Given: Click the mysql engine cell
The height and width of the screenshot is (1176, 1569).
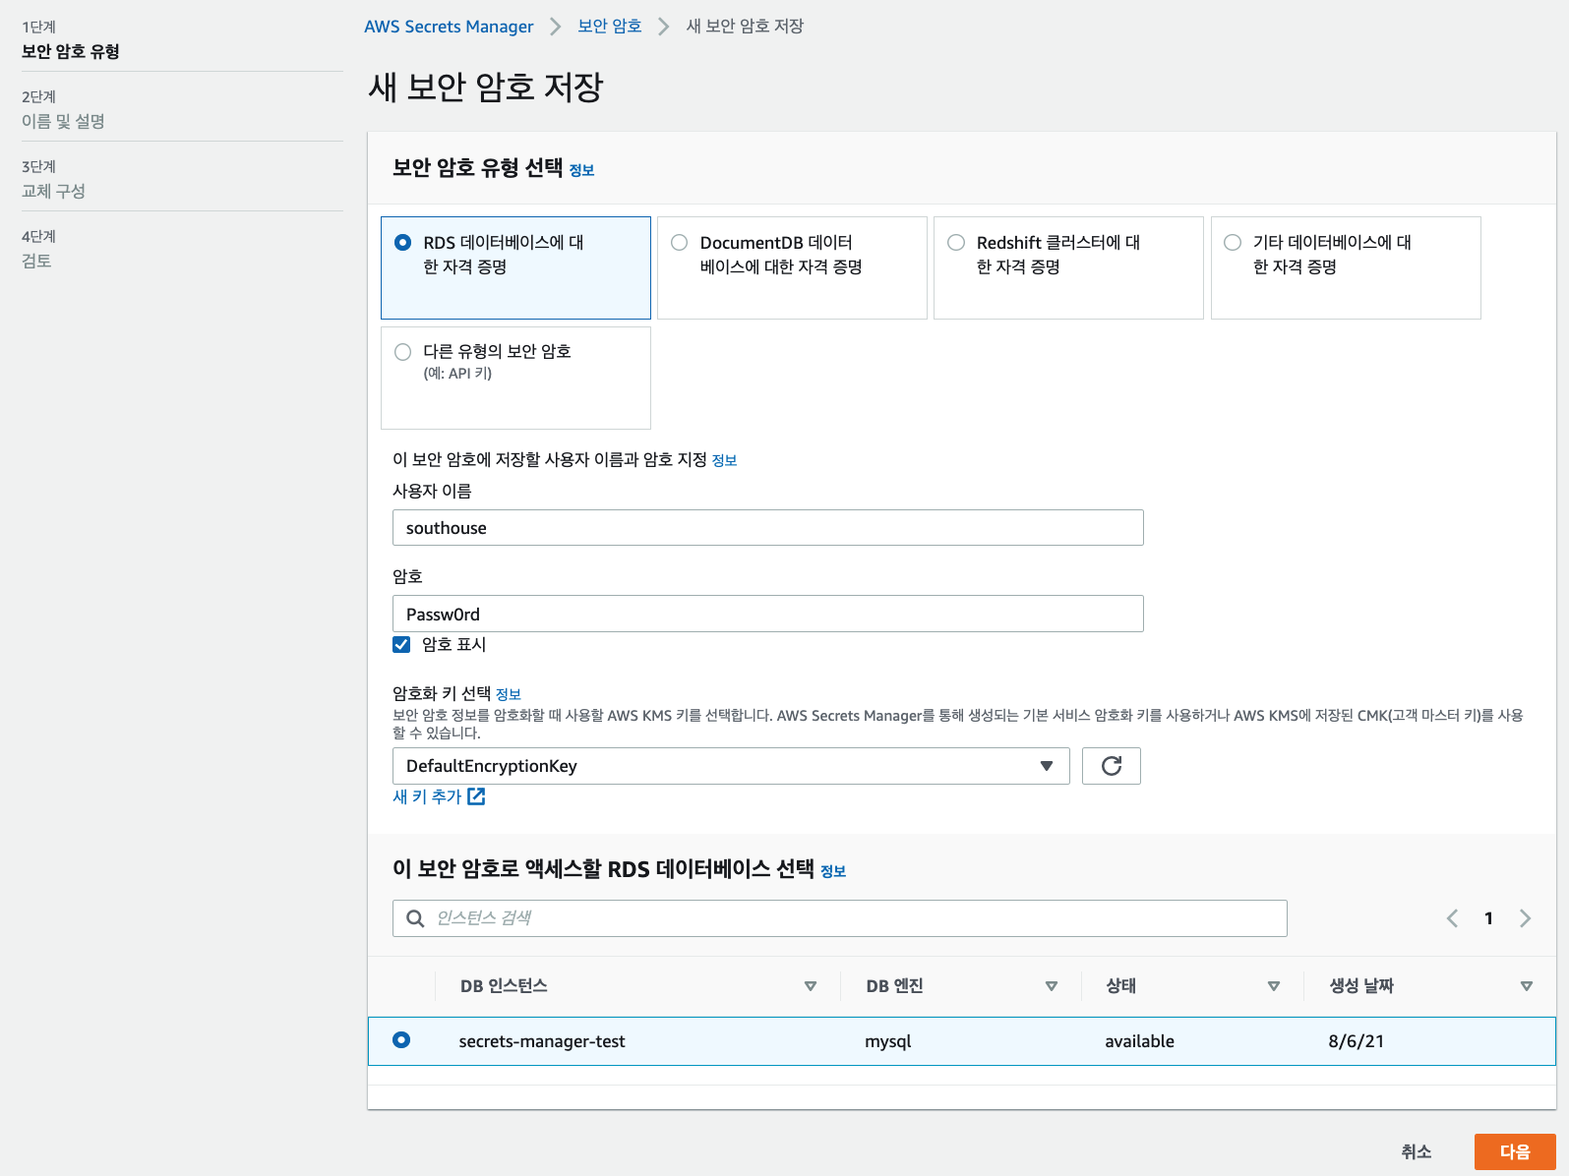Looking at the screenshot, I should point(888,1041).
